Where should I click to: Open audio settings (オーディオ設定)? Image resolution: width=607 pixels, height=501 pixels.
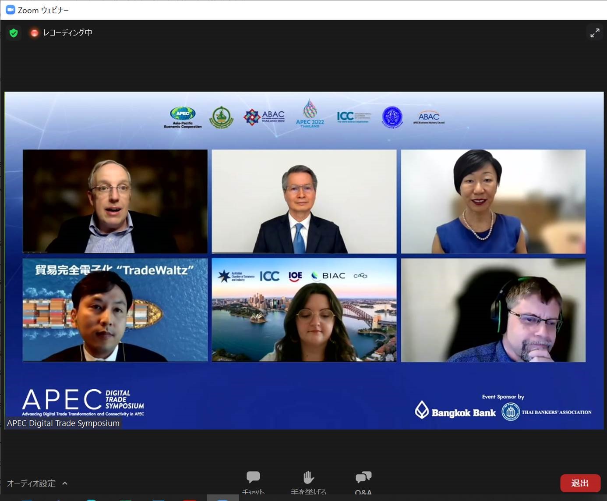pyautogui.click(x=31, y=483)
